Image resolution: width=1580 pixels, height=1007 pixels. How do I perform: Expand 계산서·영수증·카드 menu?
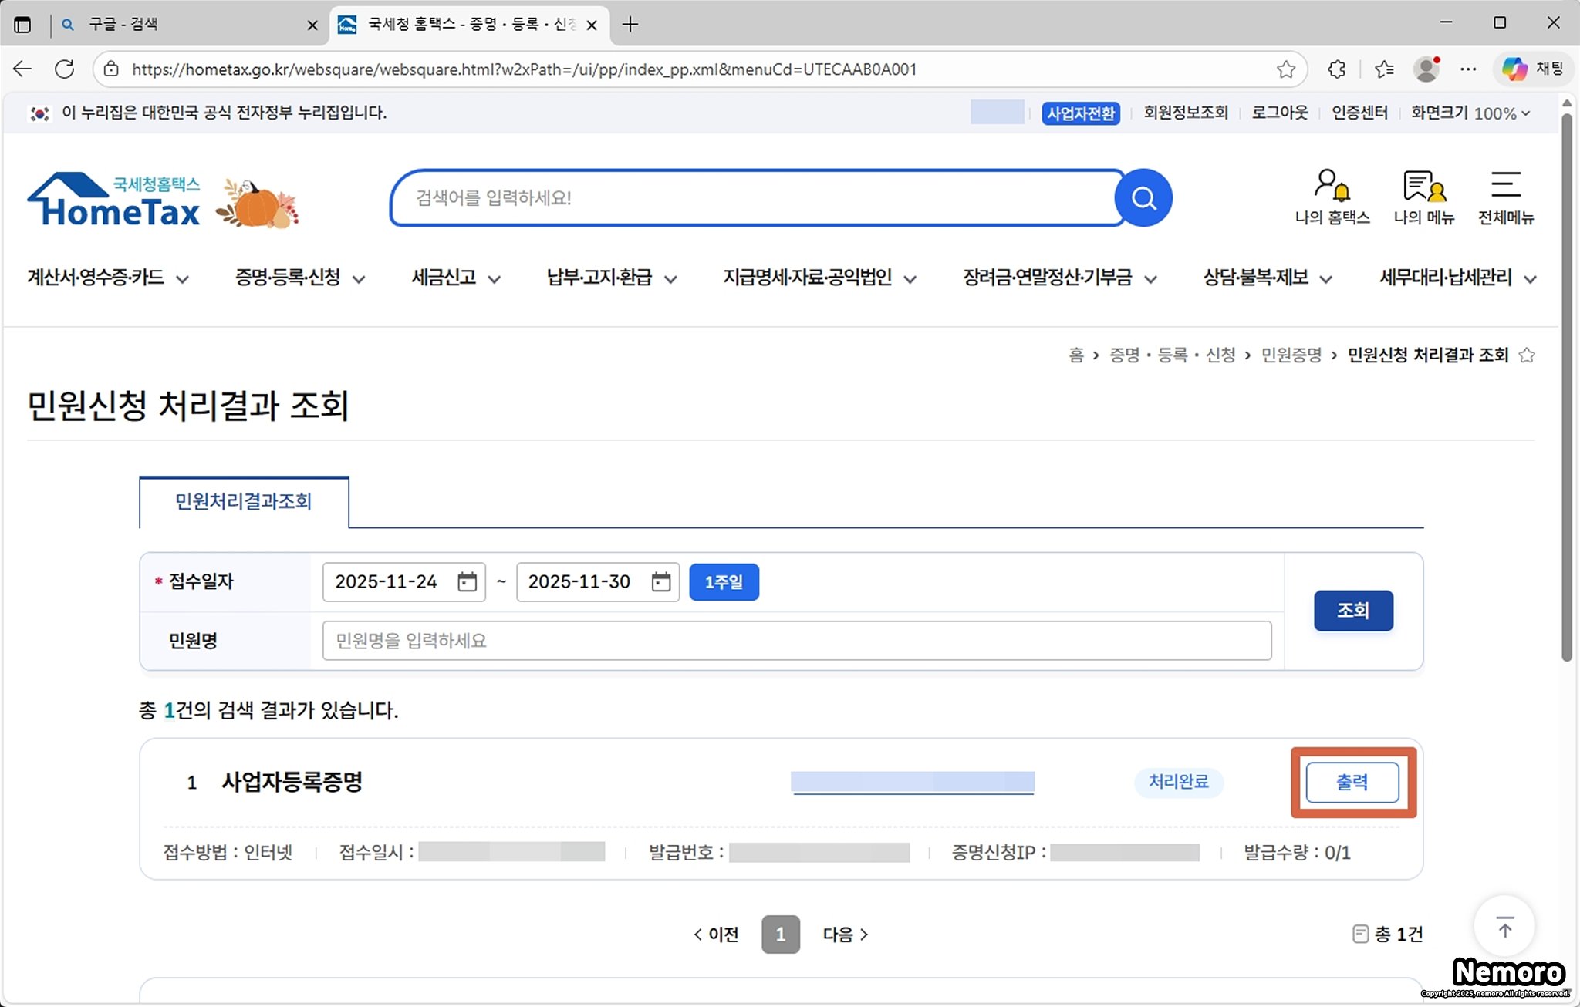pyautogui.click(x=108, y=278)
